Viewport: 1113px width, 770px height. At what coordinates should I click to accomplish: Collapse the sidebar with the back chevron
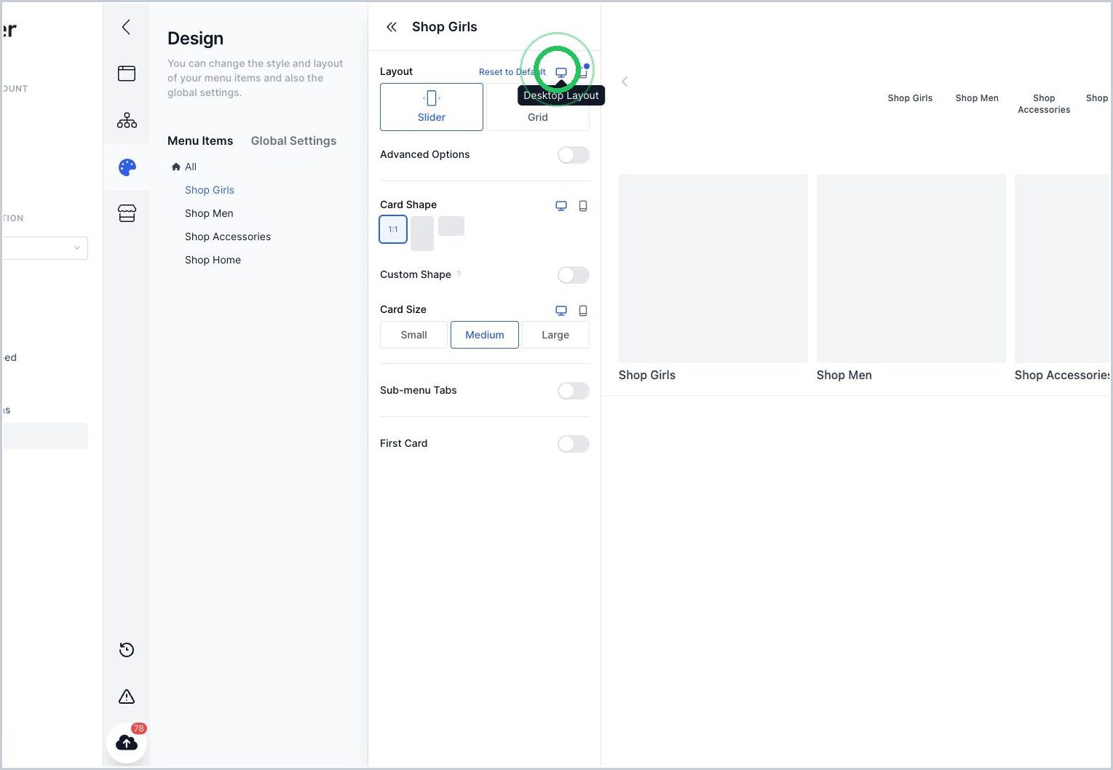pos(127,27)
